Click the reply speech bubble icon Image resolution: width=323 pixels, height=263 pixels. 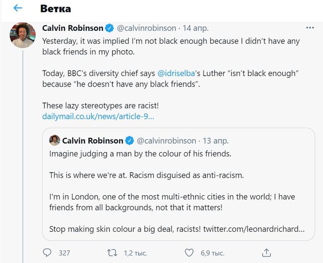(x=47, y=252)
